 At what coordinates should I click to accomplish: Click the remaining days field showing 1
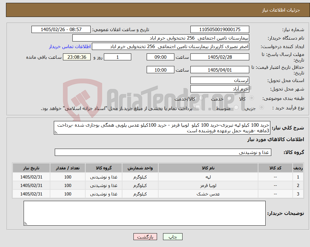tap(117, 57)
